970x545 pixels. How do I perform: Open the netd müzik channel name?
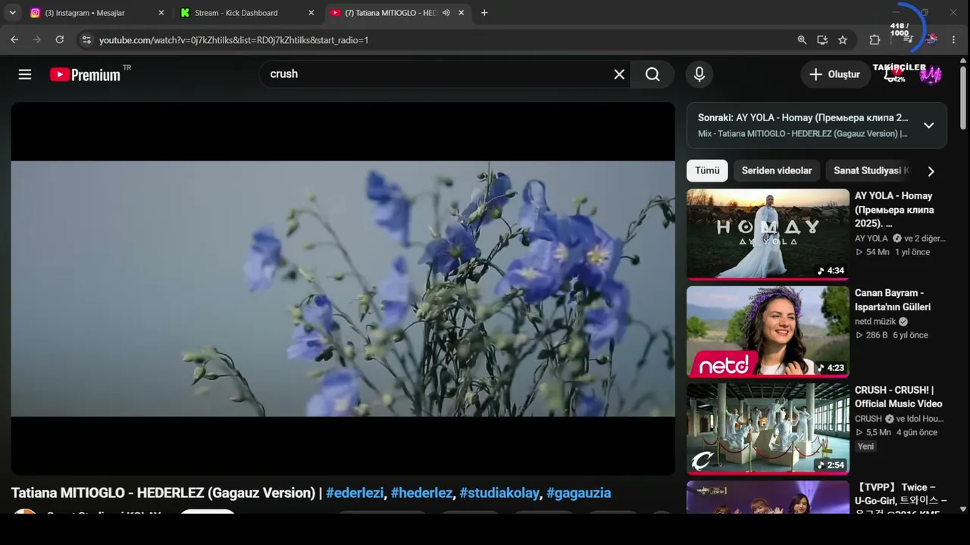(x=875, y=322)
